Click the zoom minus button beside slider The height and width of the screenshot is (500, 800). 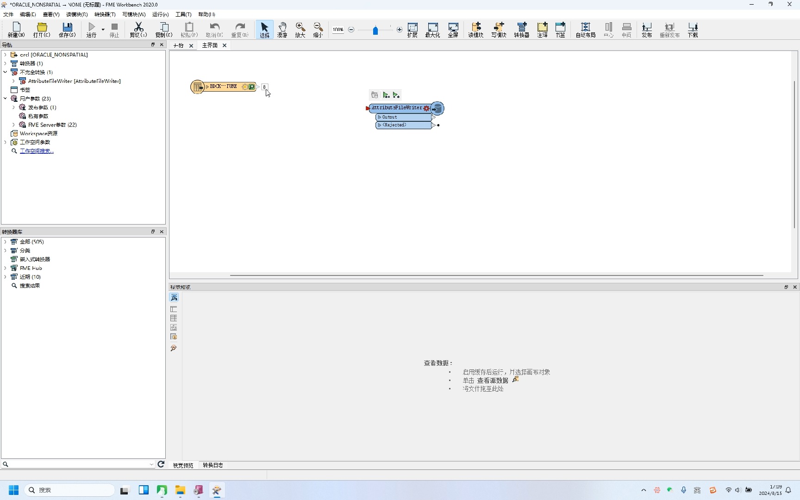click(351, 30)
